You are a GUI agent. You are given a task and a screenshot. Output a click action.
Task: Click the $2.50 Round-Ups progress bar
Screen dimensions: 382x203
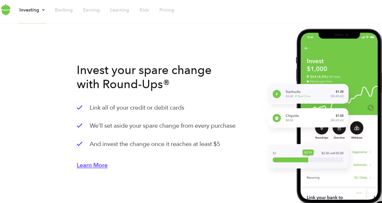coord(308,160)
